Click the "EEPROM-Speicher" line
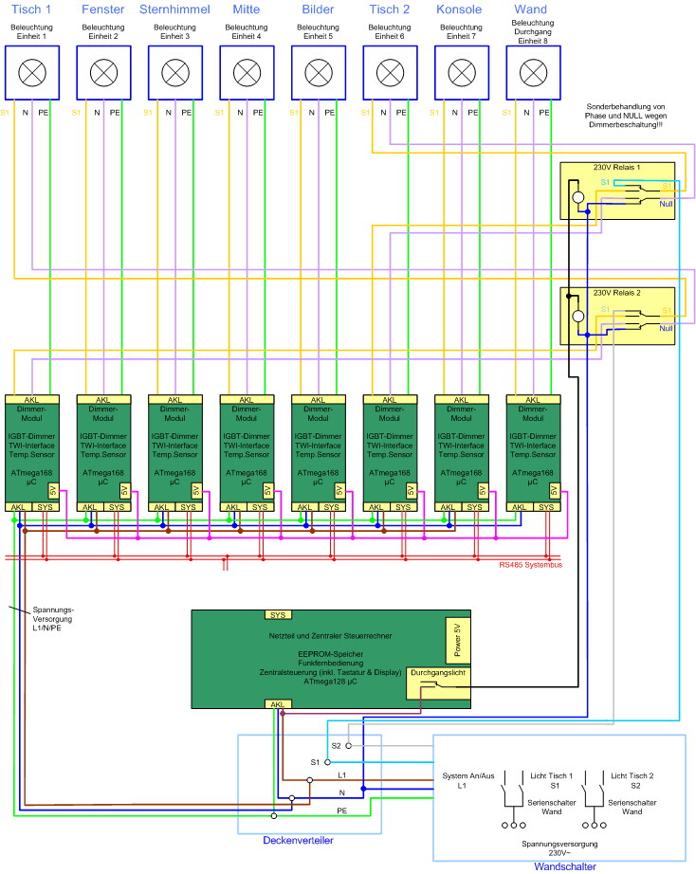Image resolution: width=696 pixels, height=874 pixels. [330, 654]
